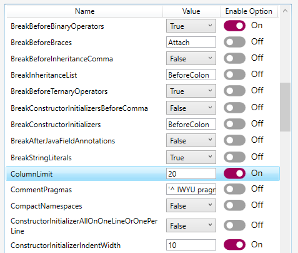The width and height of the screenshot is (298, 253).
Task: Disable the BreakBeforeBinaryOperators option toggle
Action: pos(234,26)
